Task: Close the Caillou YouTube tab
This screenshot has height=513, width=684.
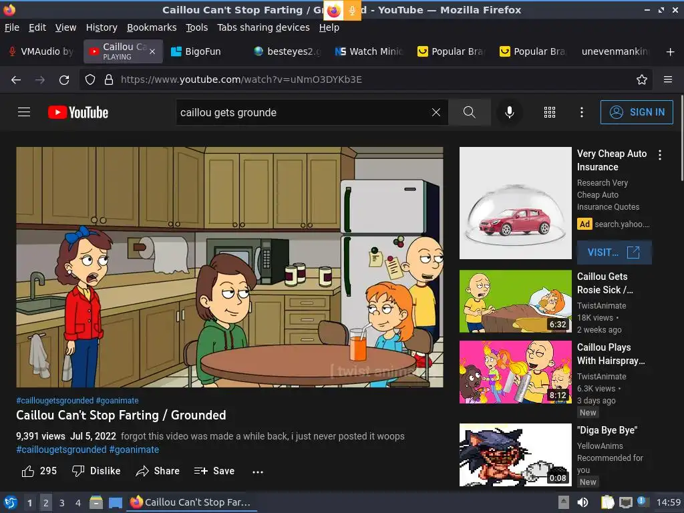Action: [152, 51]
